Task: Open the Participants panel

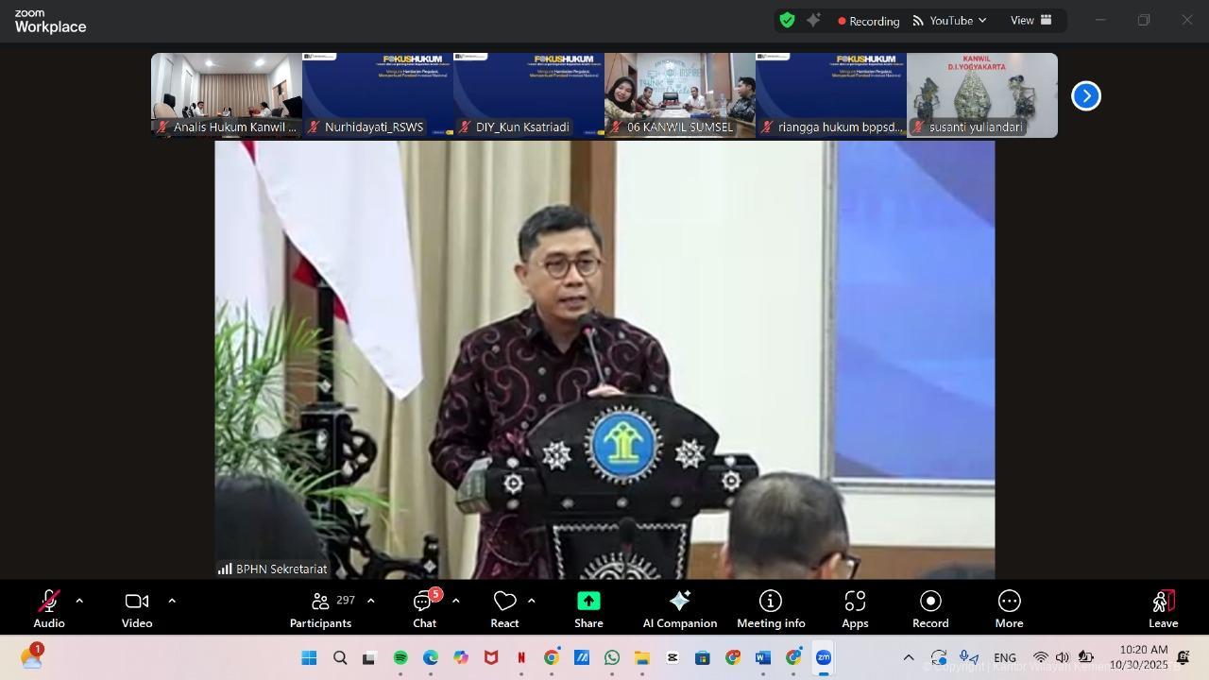Action: point(321,607)
